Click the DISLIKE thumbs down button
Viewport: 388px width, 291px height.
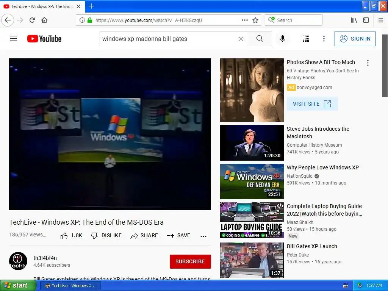pos(106,236)
